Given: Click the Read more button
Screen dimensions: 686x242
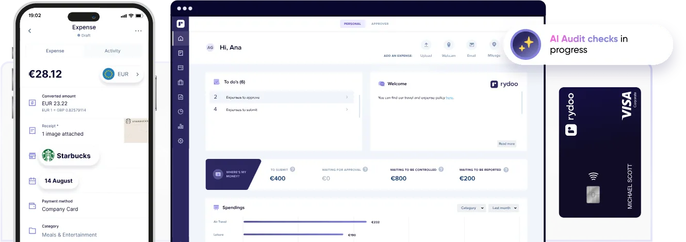Looking at the screenshot, I should pos(507,144).
